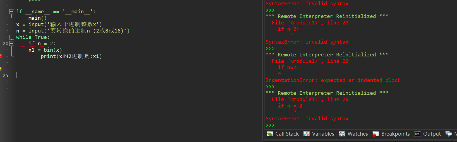The height and width of the screenshot is (142, 457).
Task: Collapse the fold at line 20
Action: (x=12, y=44)
